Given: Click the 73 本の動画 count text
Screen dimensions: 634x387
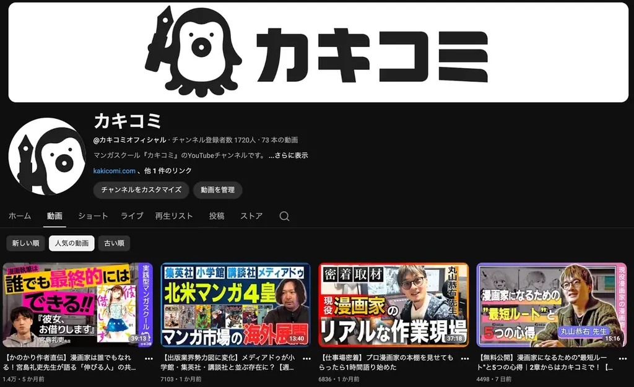Looking at the screenshot, I should click(x=280, y=140).
